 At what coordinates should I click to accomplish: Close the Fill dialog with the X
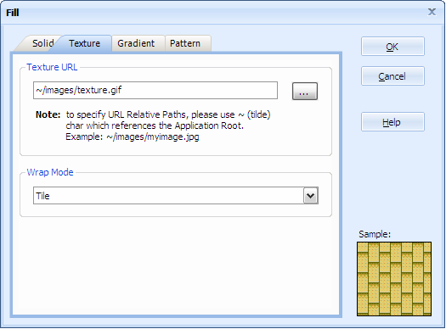pos(432,12)
